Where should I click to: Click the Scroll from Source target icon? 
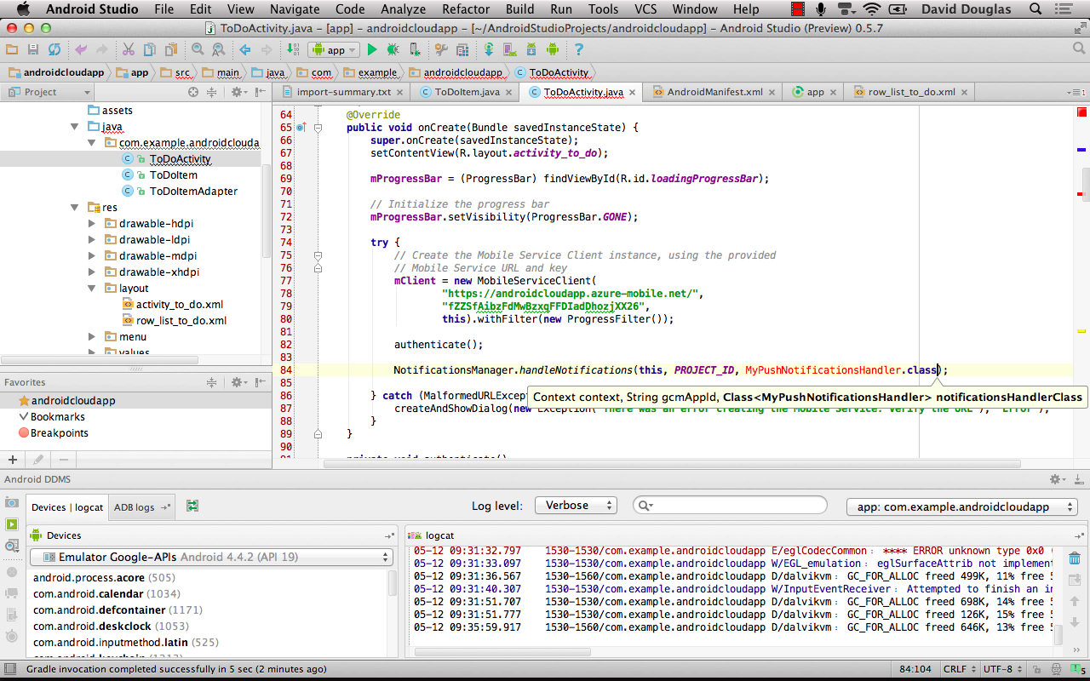click(193, 92)
